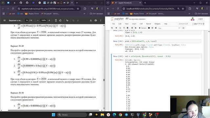This screenshot has height=118, width=210.
Task: Open Microsoft Edge from the taskbar
Action: (x=115, y=115)
